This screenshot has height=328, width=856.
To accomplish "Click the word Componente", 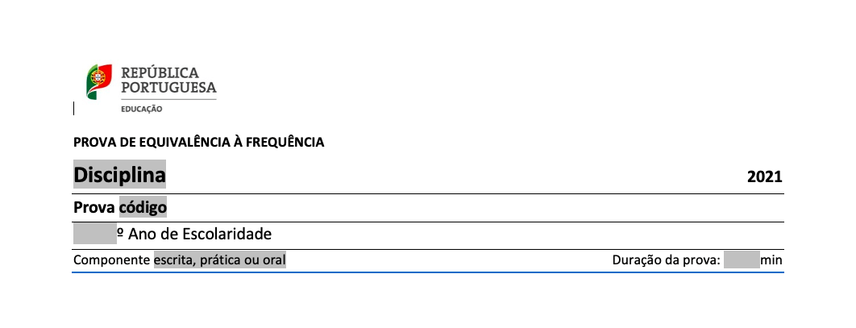I will (112, 259).
